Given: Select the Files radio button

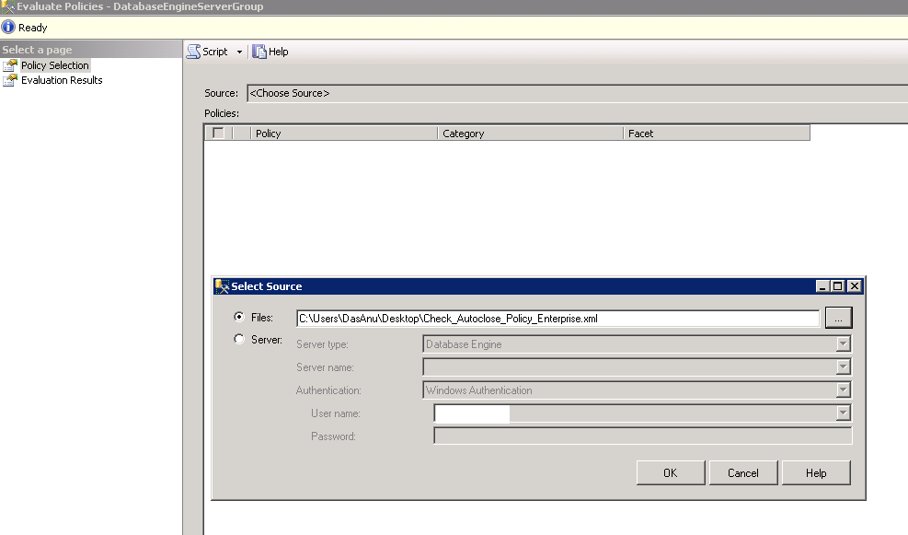Looking at the screenshot, I should [240, 317].
